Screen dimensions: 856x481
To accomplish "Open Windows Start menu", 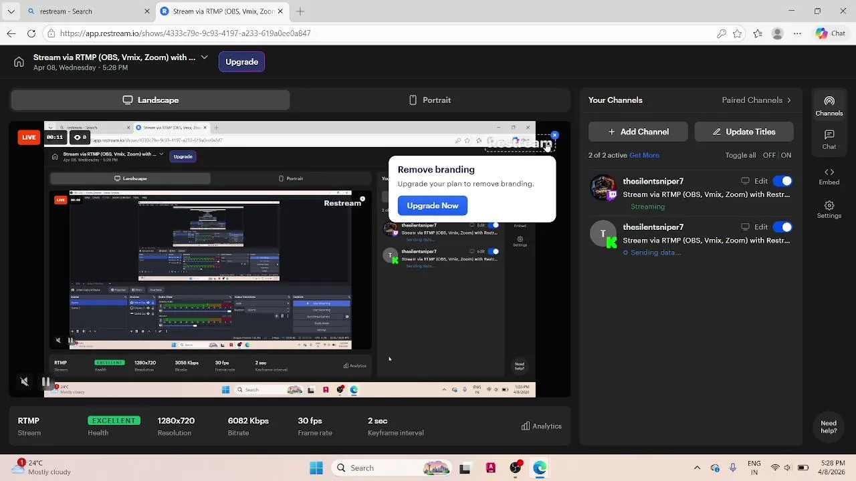I will click(x=316, y=468).
